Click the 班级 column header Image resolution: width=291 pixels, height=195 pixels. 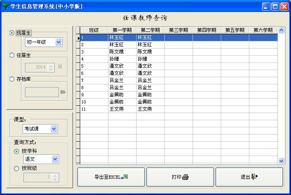point(94,30)
